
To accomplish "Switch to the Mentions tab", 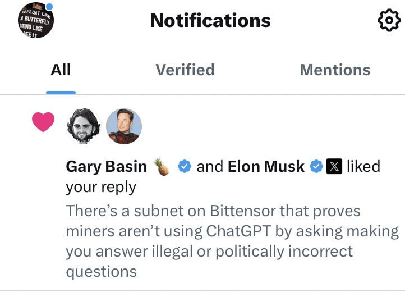I will click(335, 70).
